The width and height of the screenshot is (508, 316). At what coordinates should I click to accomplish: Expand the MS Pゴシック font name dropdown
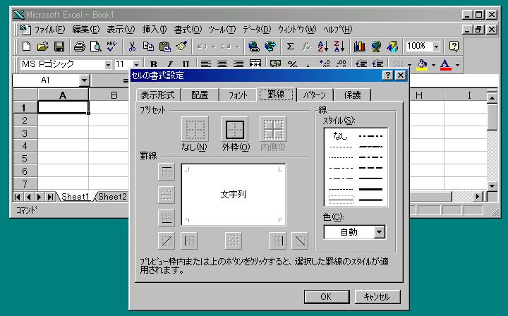coord(108,65)
